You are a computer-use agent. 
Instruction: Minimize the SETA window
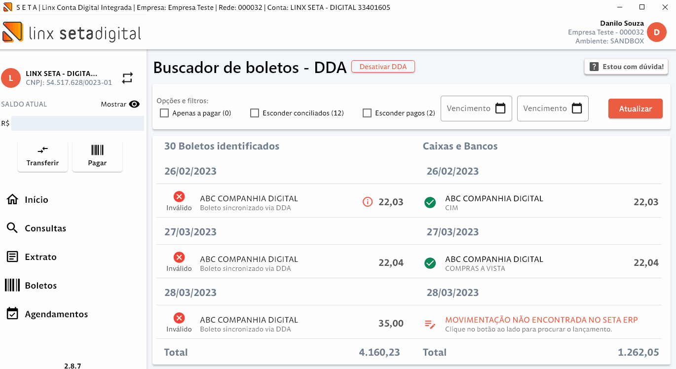coord(619,7)
